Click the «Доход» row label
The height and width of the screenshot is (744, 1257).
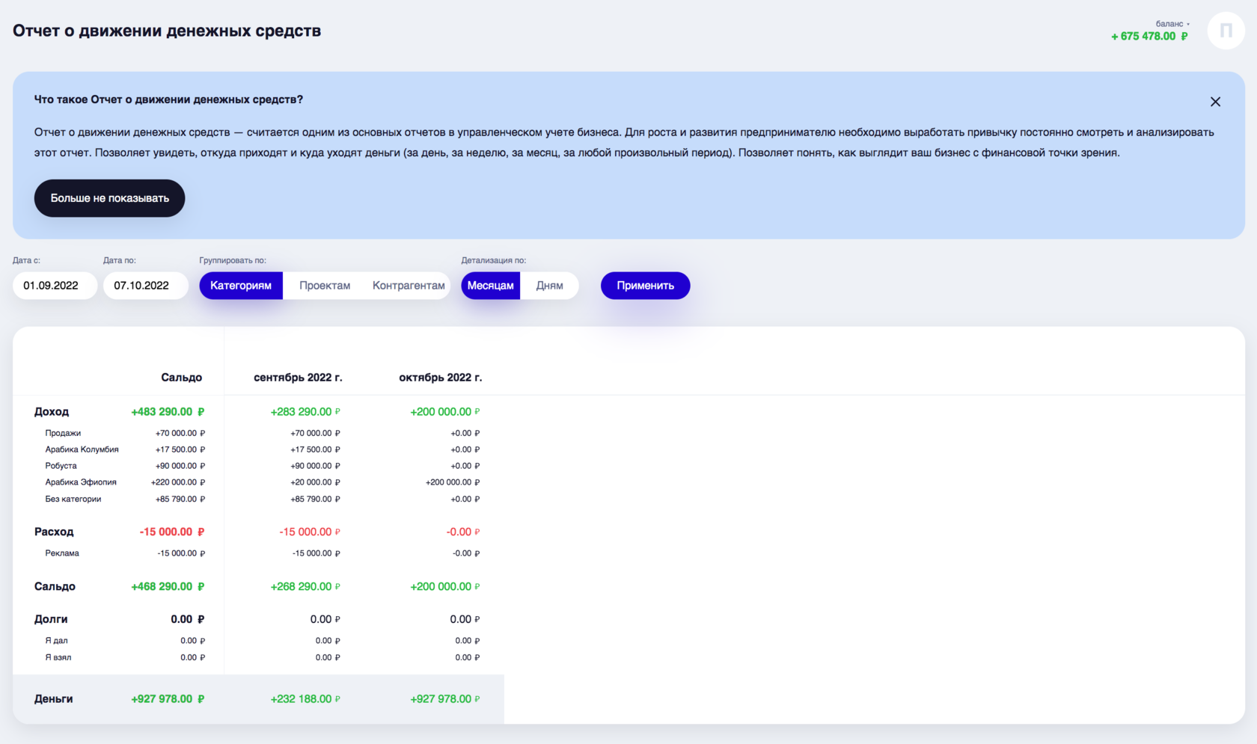(x=52, y=412)
